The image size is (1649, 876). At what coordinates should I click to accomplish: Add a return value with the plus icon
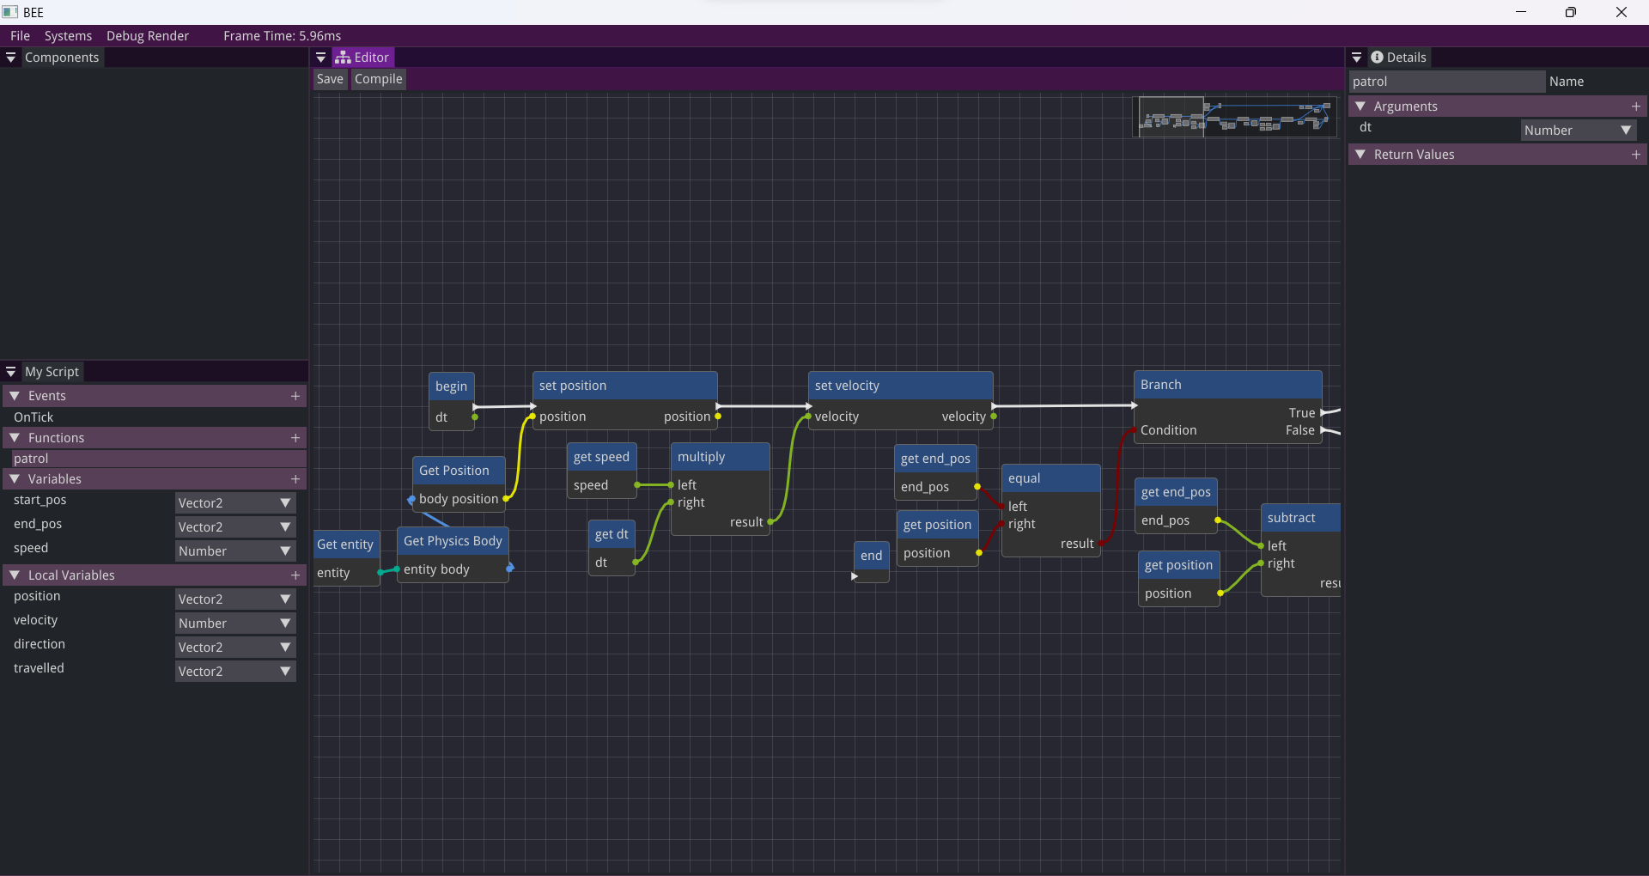1635,155
